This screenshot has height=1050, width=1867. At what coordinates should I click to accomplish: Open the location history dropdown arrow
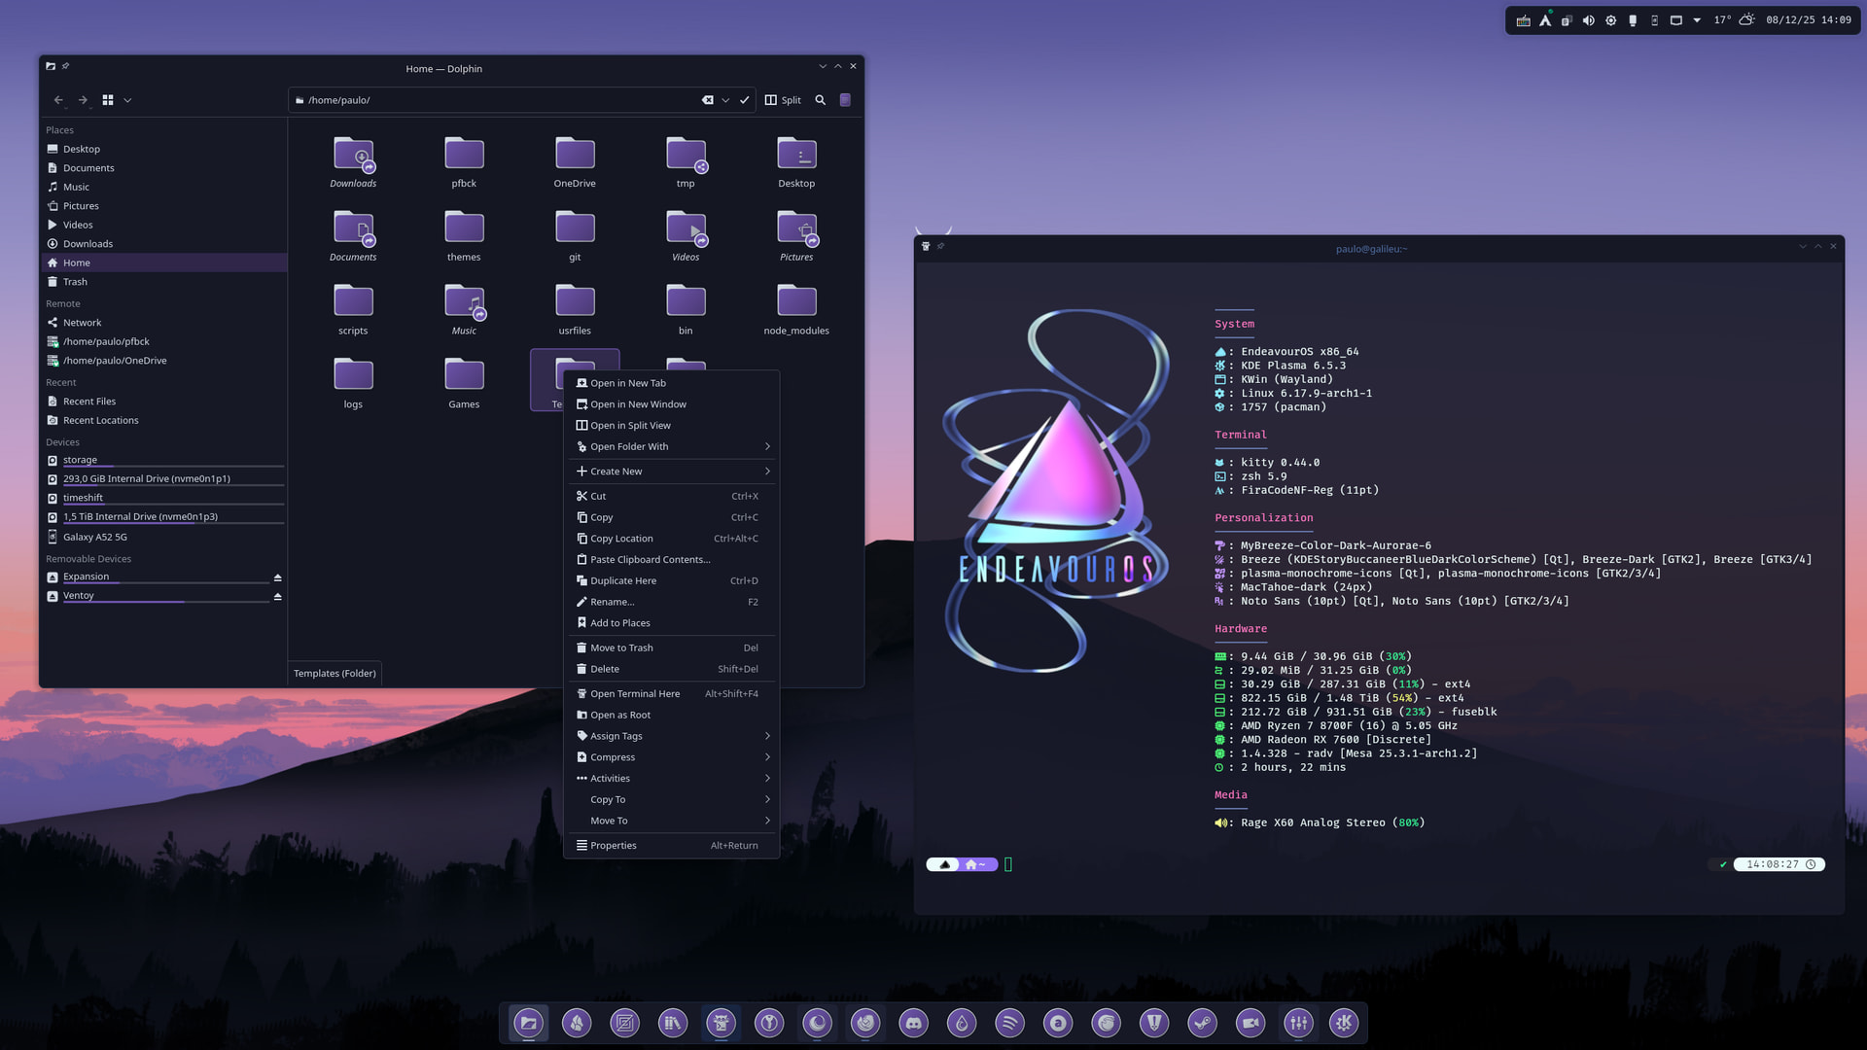click(x=725, y=100)
